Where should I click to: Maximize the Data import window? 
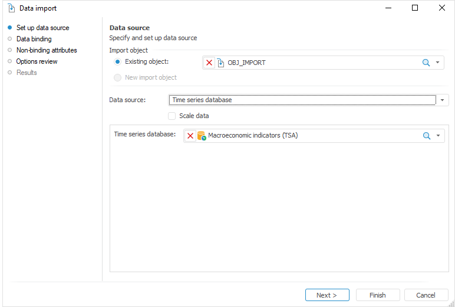tap(415, 8)
